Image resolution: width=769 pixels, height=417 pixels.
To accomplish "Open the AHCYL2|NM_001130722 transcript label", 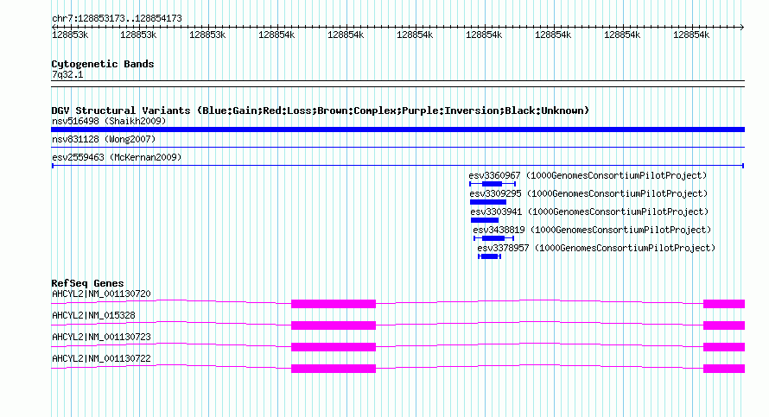I will (x=101, y=358).
